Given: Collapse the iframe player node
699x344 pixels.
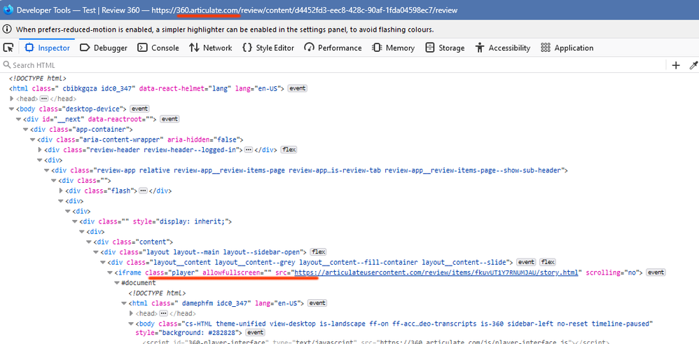Looking at the screenshot, I should point(109,273).
